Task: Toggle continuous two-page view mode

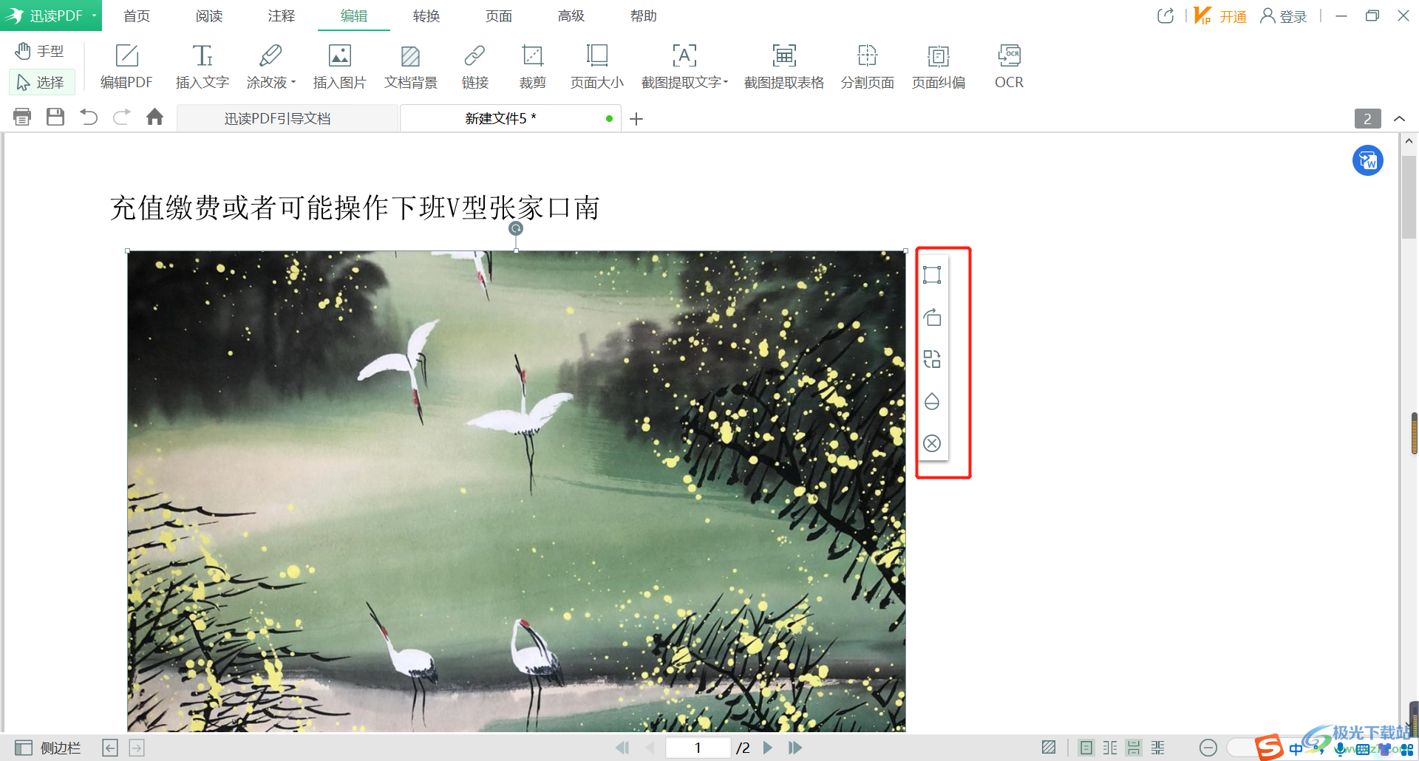Action: [1158, 748]
